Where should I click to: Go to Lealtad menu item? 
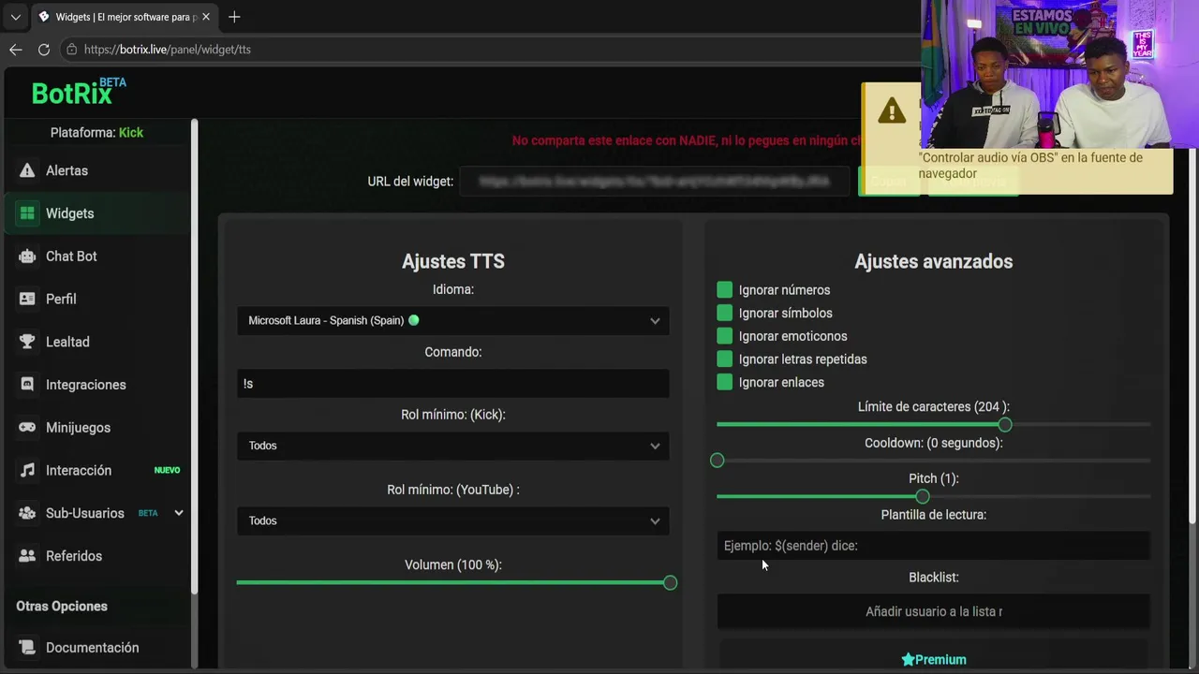pyautogui.click(x=67, y=342)
